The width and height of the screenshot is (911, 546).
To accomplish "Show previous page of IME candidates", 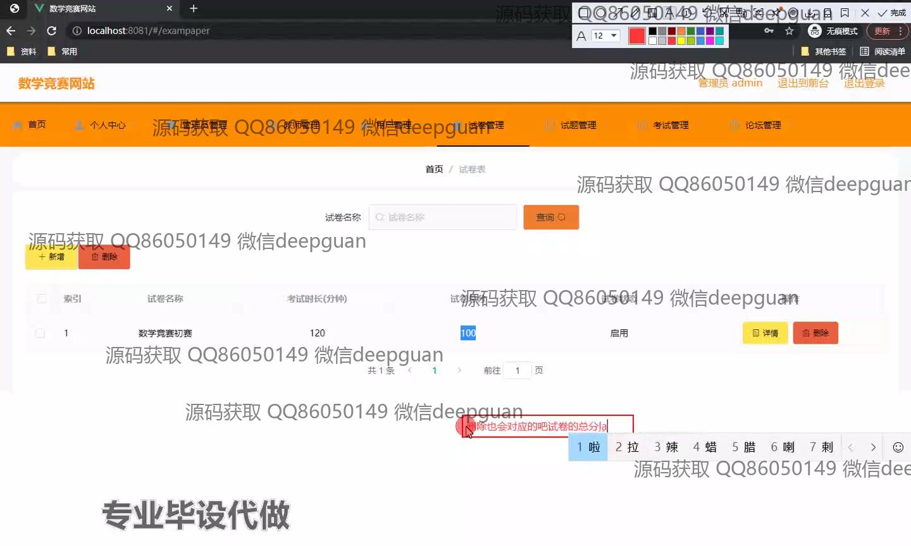I will 850,447.
